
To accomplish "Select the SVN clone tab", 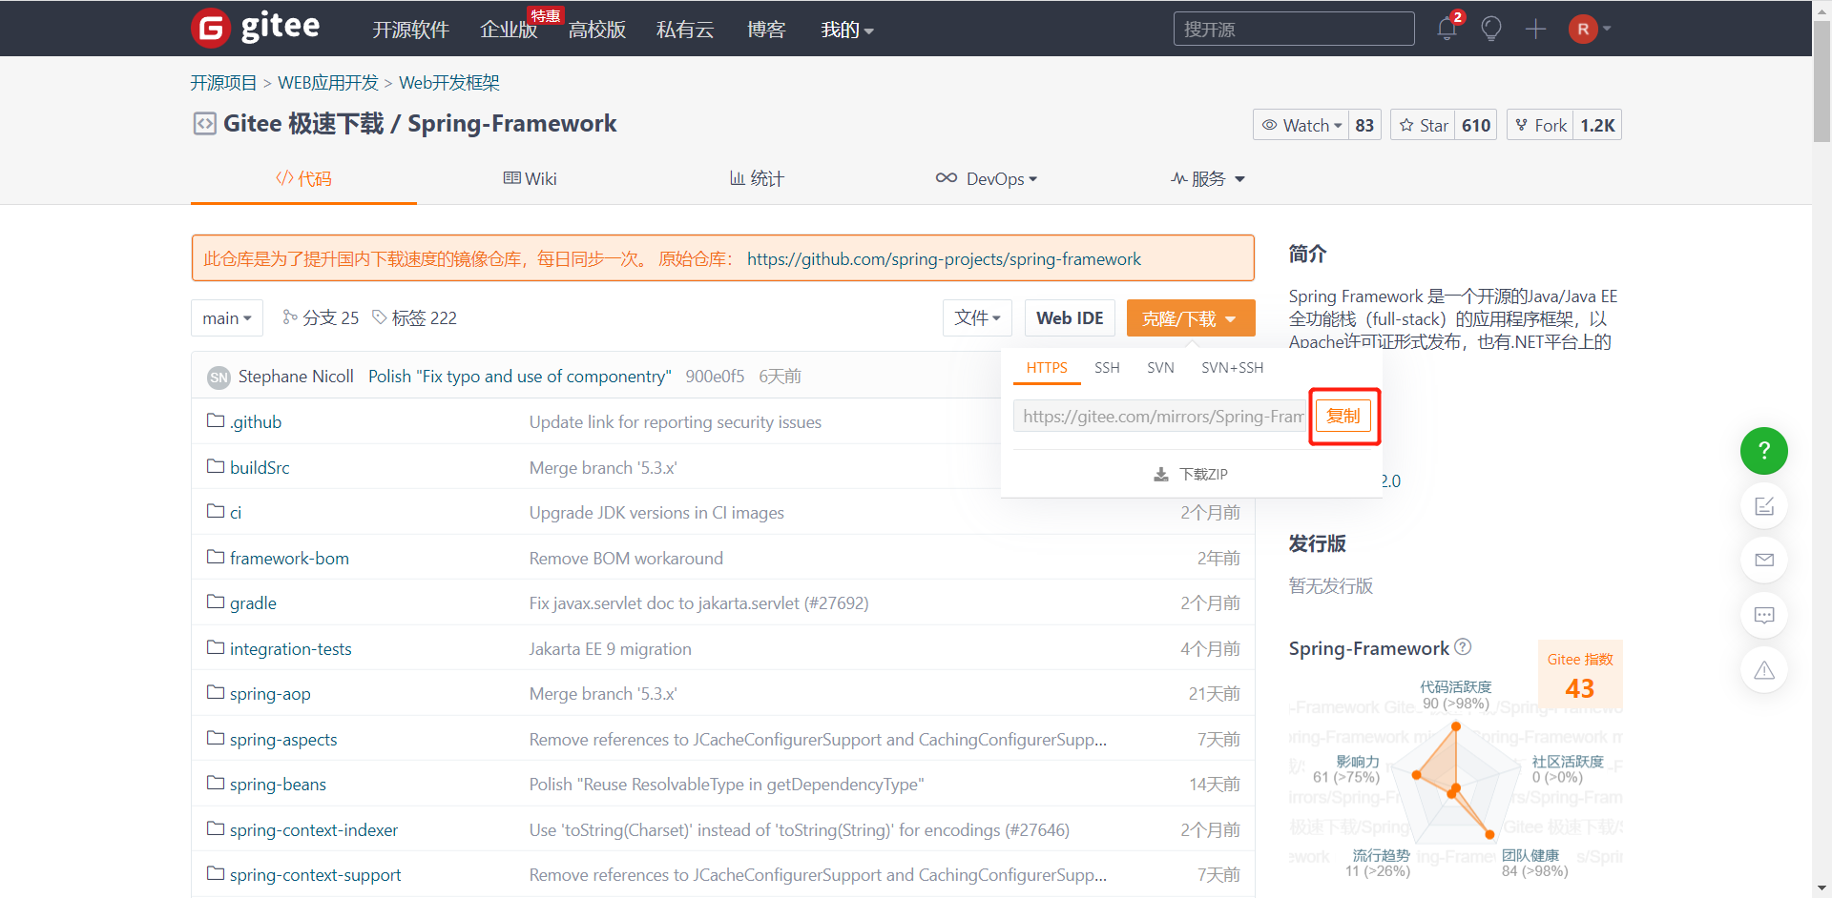I will point(1160,368).
